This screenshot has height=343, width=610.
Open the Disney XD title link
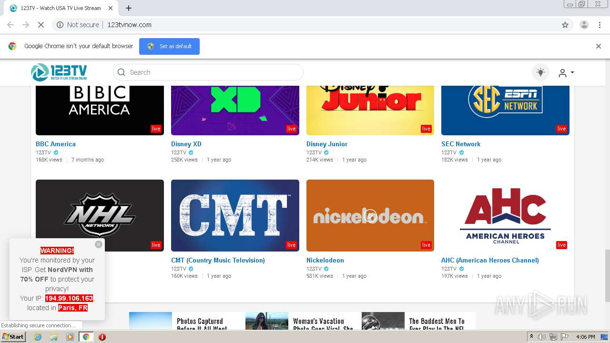(x=186, y=144)
